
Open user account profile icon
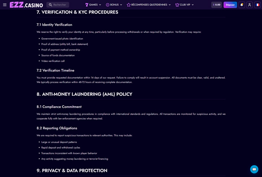coord(249,5)
